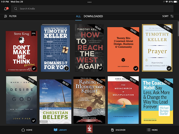The image size is (179, 134).
Task: Open Christian Beliefs book
Action: (55, 102)
